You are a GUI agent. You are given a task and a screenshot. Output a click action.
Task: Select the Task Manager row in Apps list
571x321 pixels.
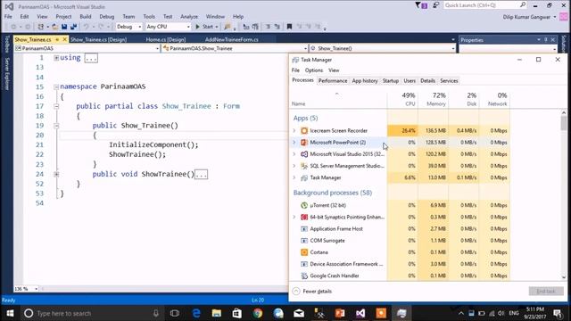pyautogui.click(x=400, y=177)
